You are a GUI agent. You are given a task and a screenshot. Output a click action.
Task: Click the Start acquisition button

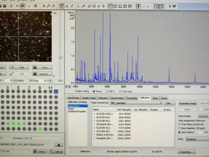[x=19, y=67]
